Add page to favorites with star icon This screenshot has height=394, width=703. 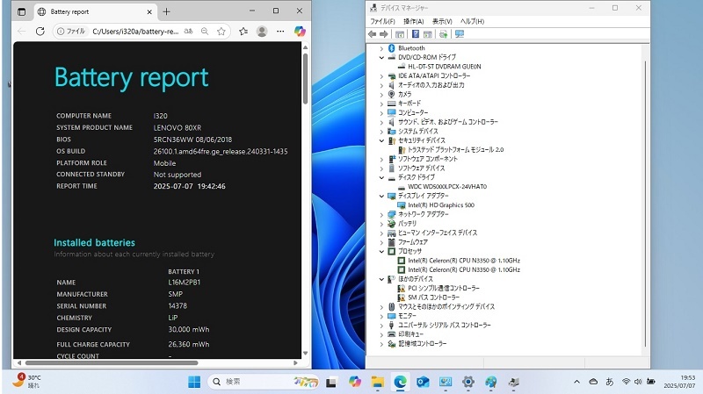click(221, 31)
